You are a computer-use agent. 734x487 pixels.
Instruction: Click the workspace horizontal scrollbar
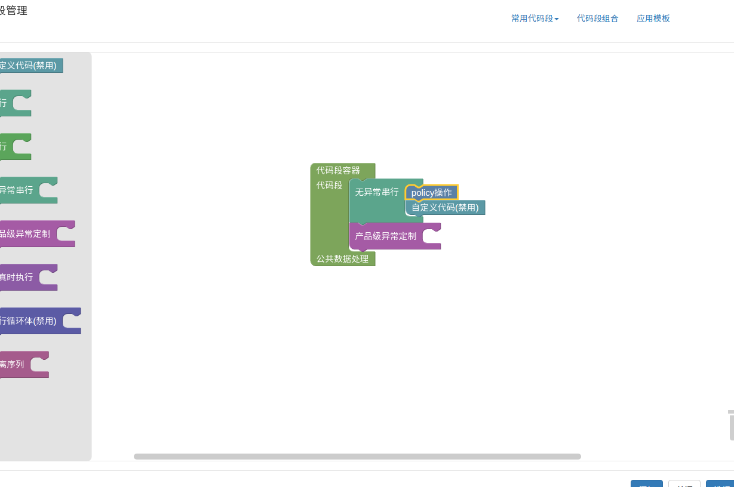click(357, 457)
